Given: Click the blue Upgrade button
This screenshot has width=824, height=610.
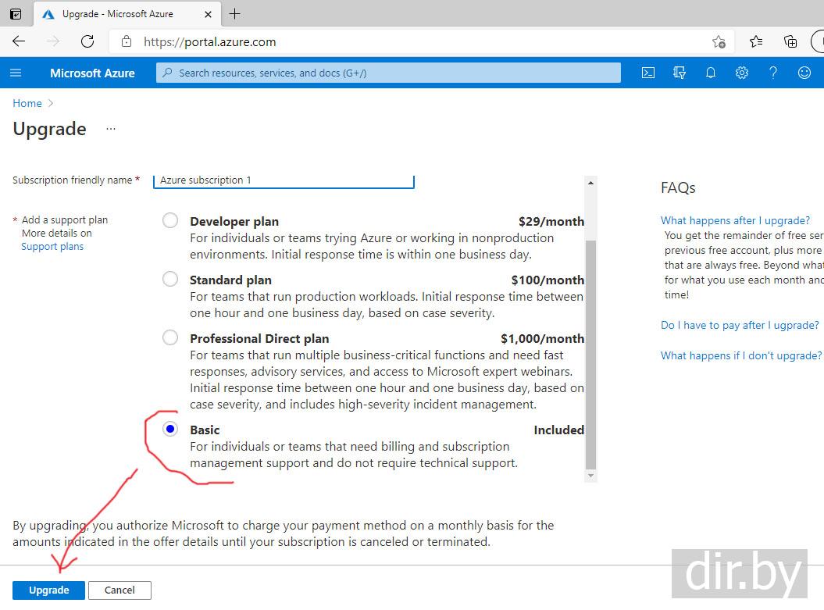Looking at the screenshot, I should pyautogui.click(x=48, y=590).
